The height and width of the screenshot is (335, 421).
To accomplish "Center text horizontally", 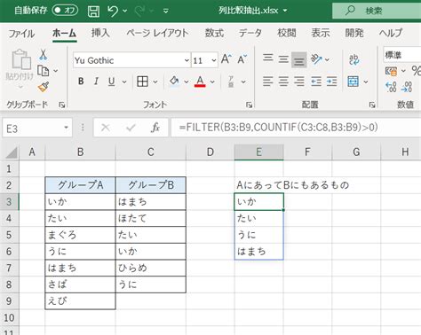I will click(x=283, y=82).
